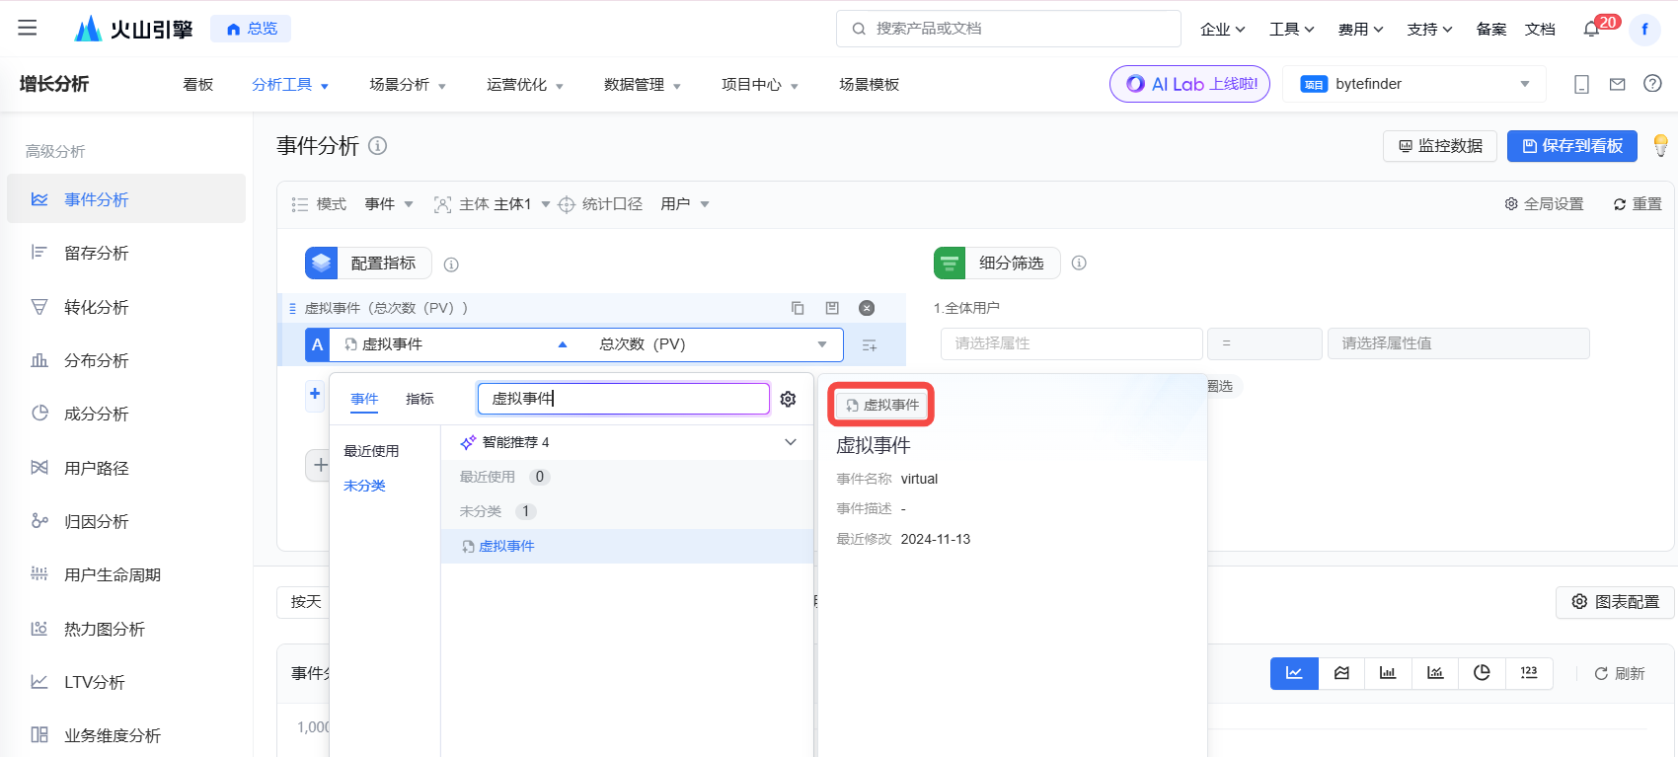Open LTV分析 in sidebar

[94, 682]
